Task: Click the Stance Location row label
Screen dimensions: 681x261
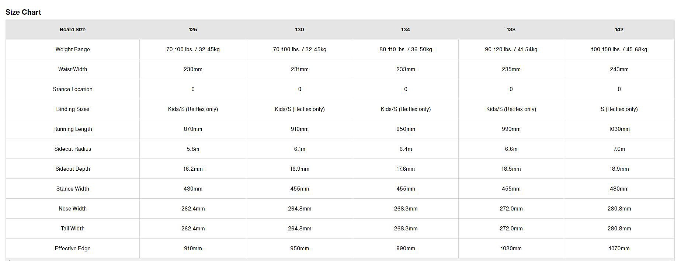Action: coord(73,89)
